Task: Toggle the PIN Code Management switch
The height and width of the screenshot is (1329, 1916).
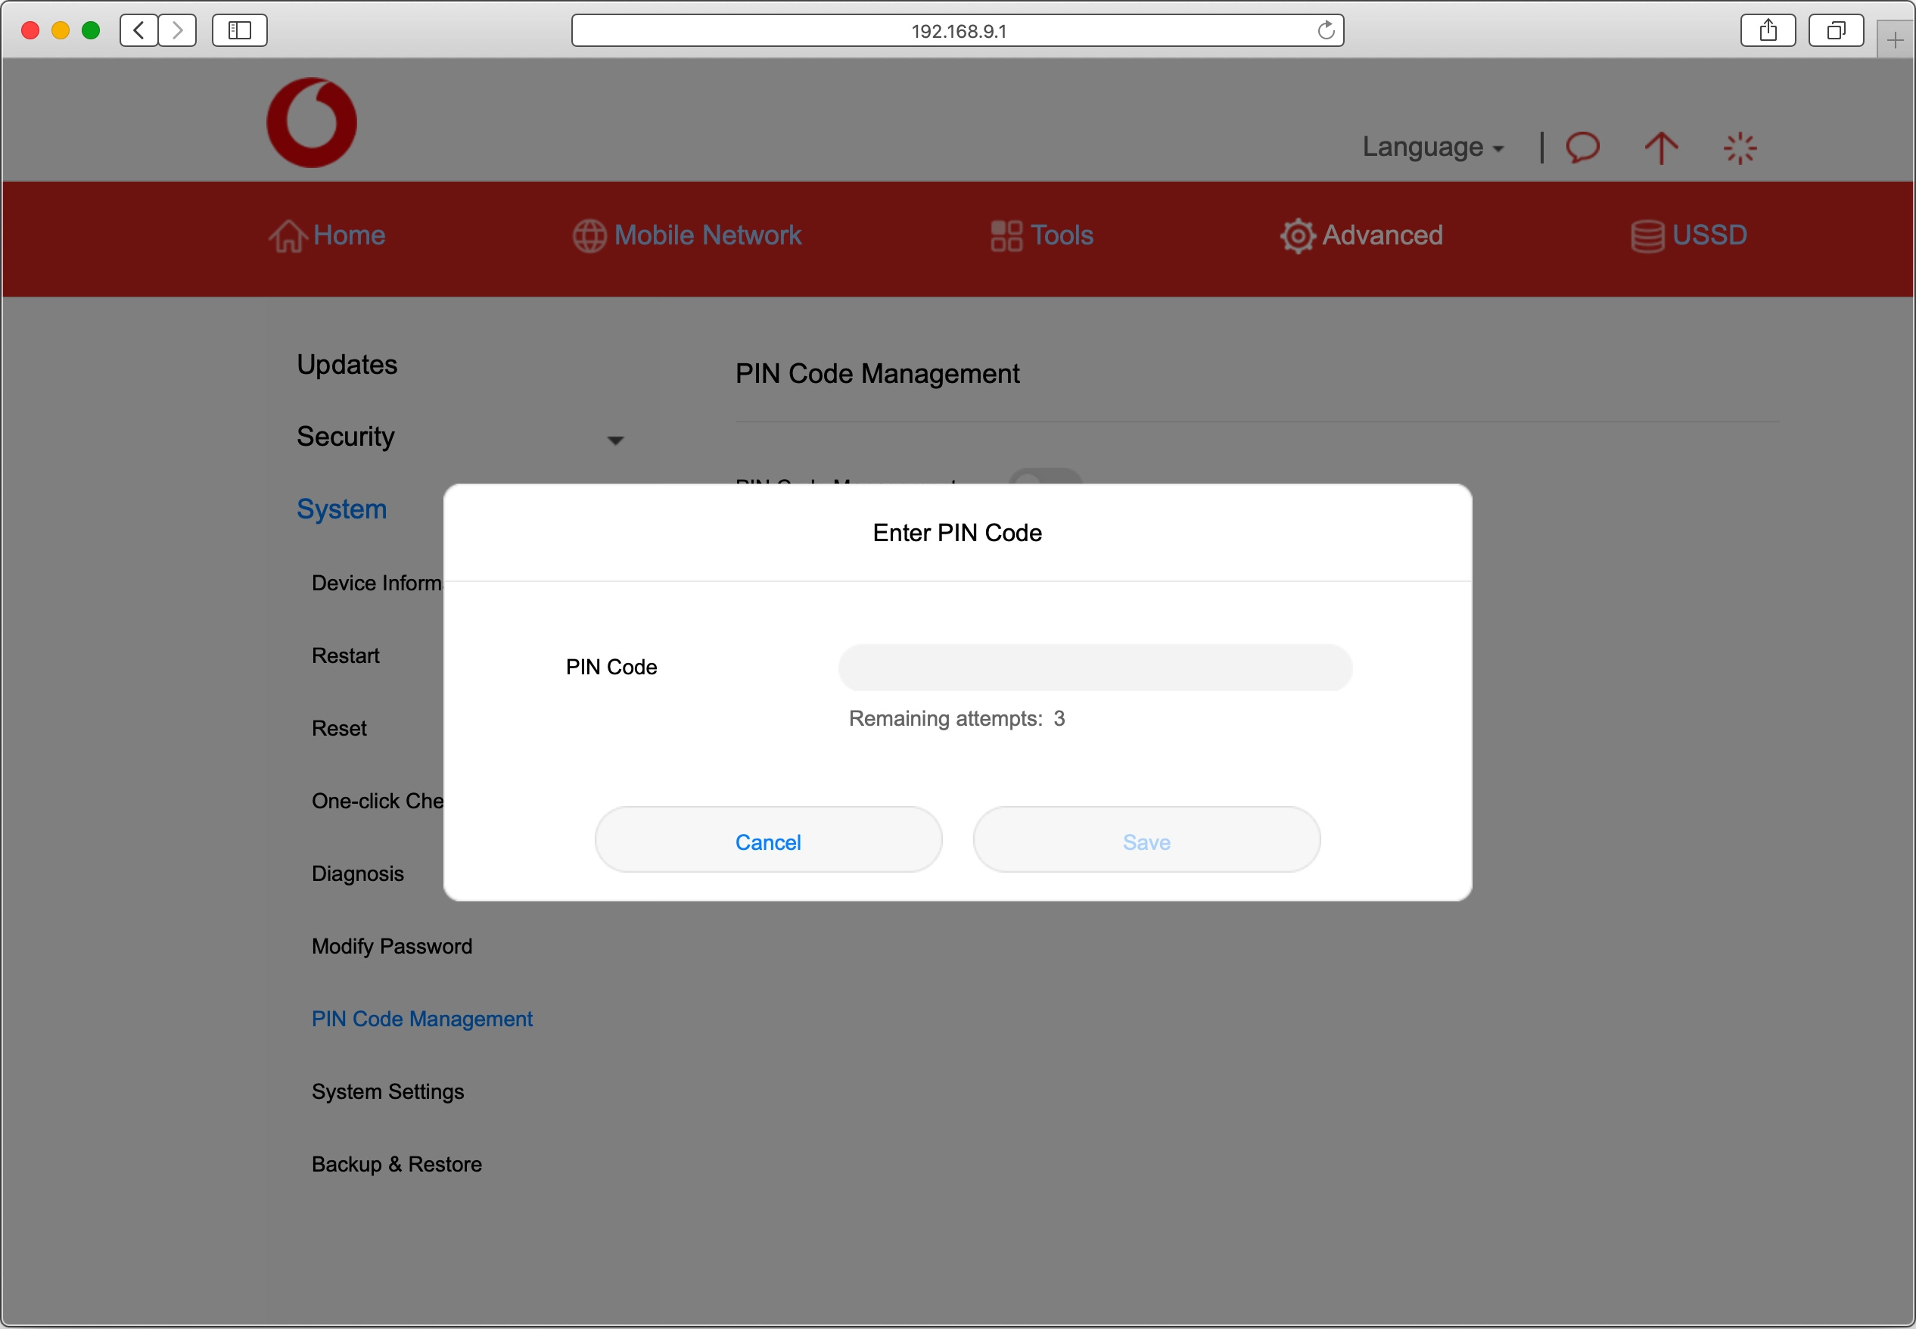Action: (1044, 476)
